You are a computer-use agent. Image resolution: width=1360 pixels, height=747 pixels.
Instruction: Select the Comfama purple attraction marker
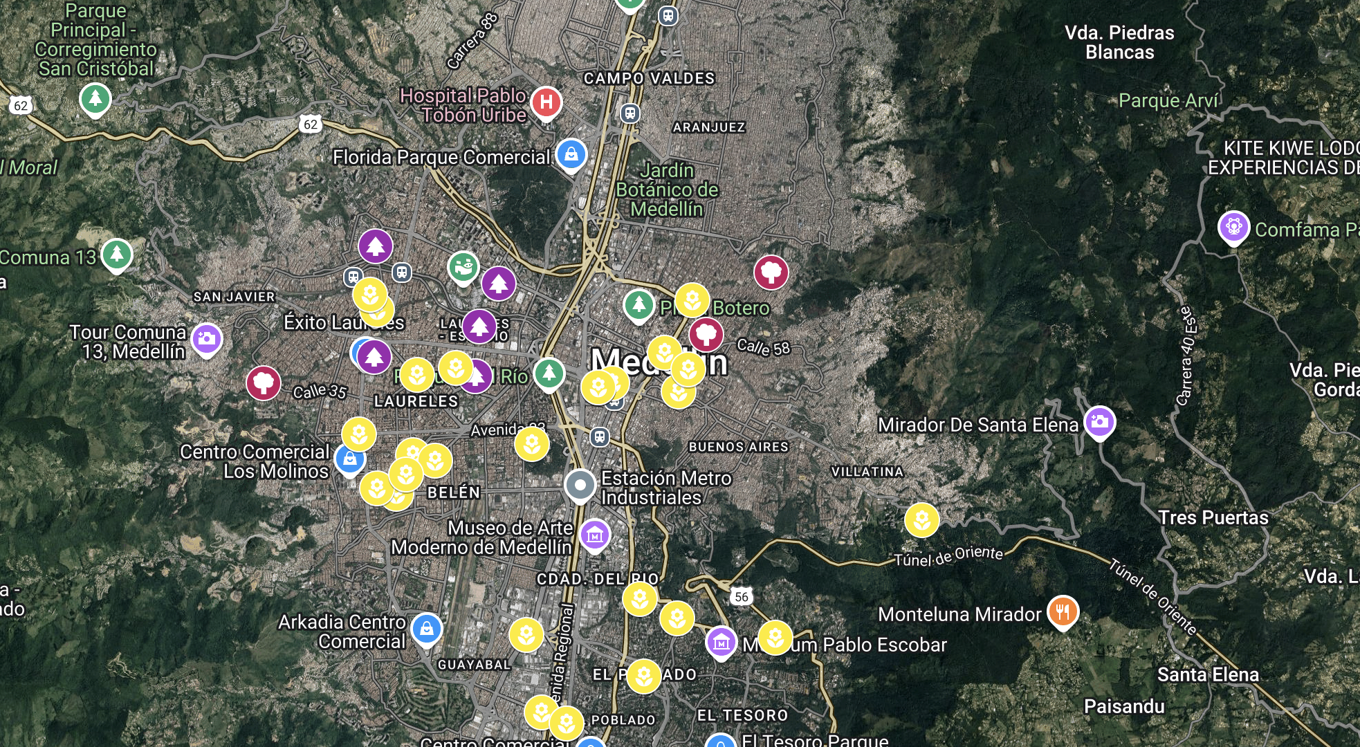point(1233,227)
